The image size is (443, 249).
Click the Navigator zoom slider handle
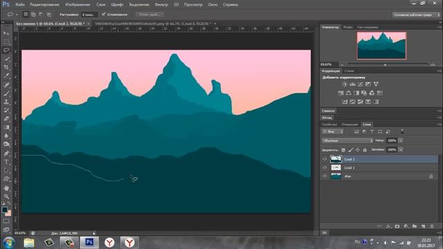click(x=385, y=65)
